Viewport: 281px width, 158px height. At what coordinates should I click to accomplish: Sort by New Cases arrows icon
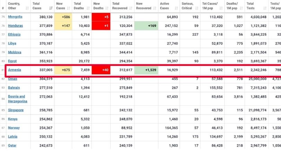tap(68, 8)
